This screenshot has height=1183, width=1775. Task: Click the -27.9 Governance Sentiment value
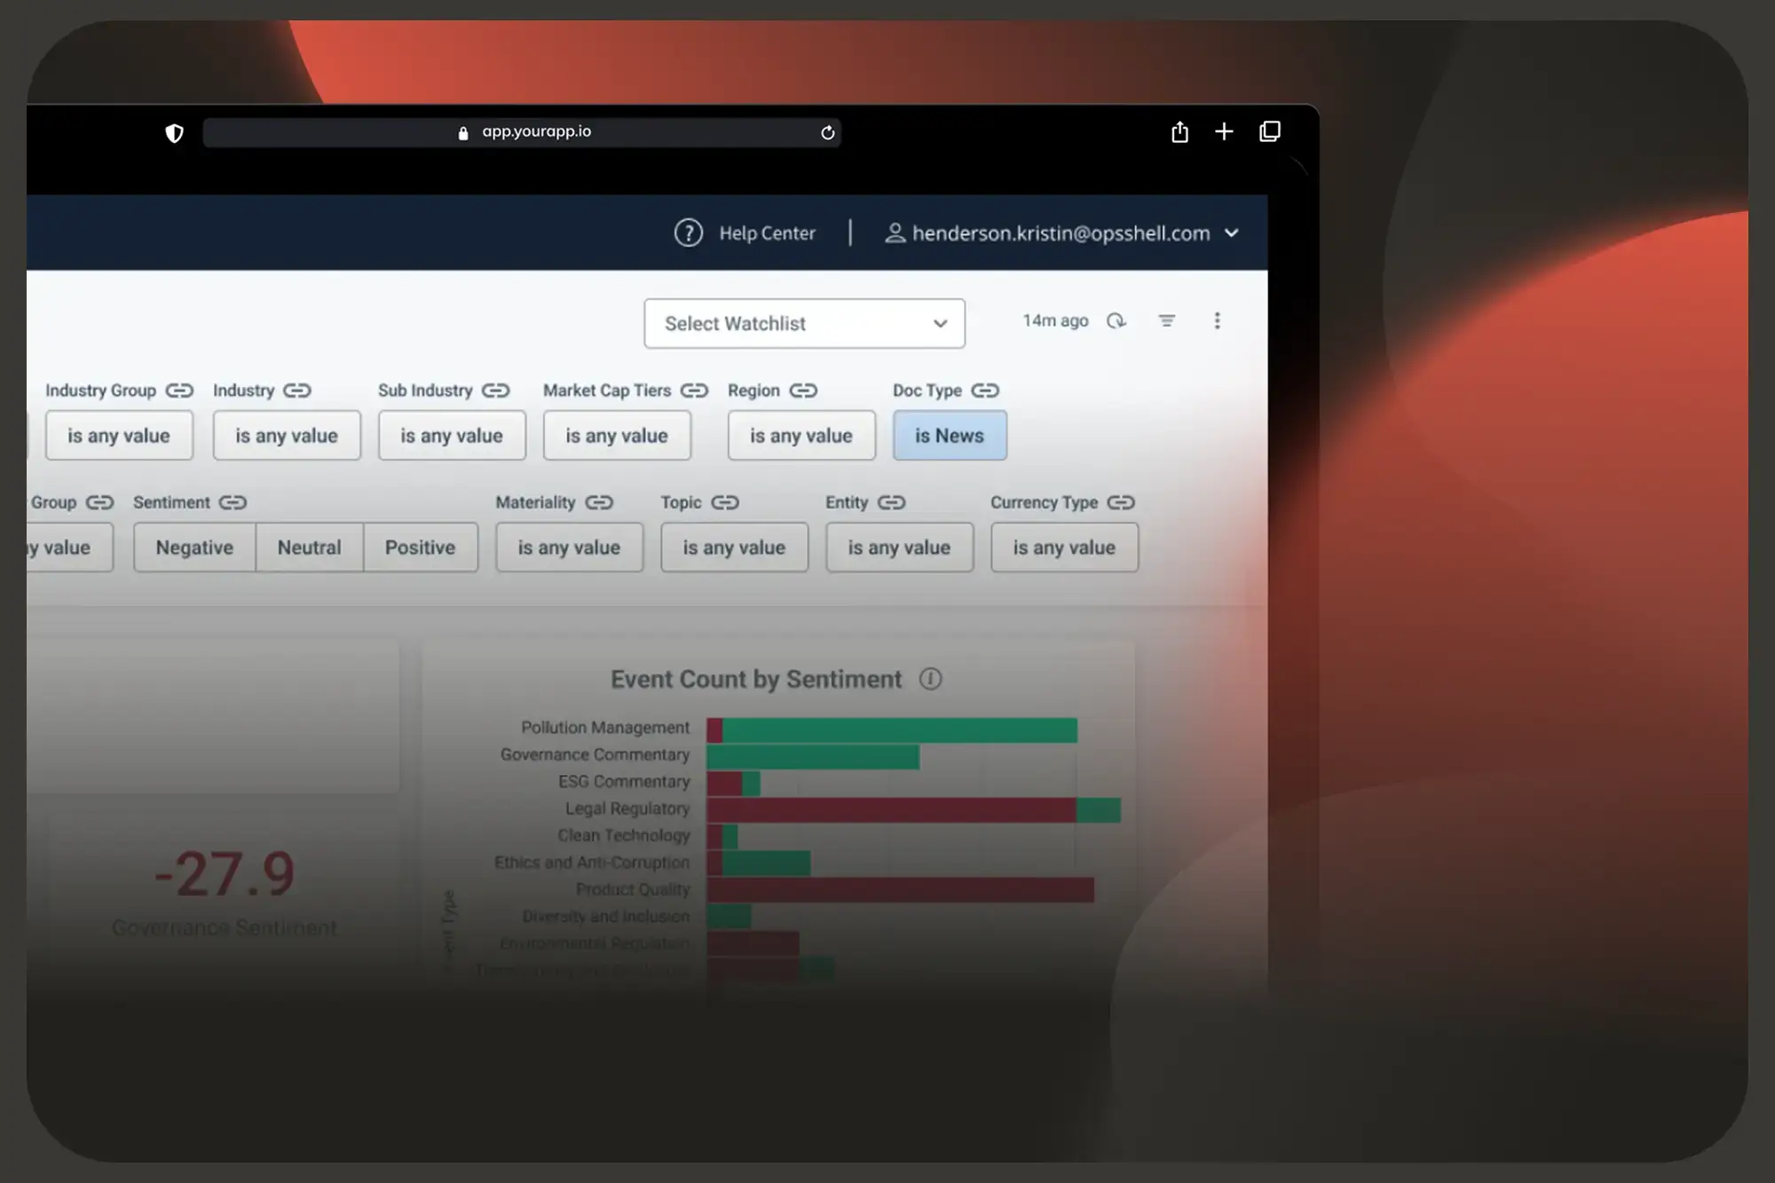tap(224, 873)
